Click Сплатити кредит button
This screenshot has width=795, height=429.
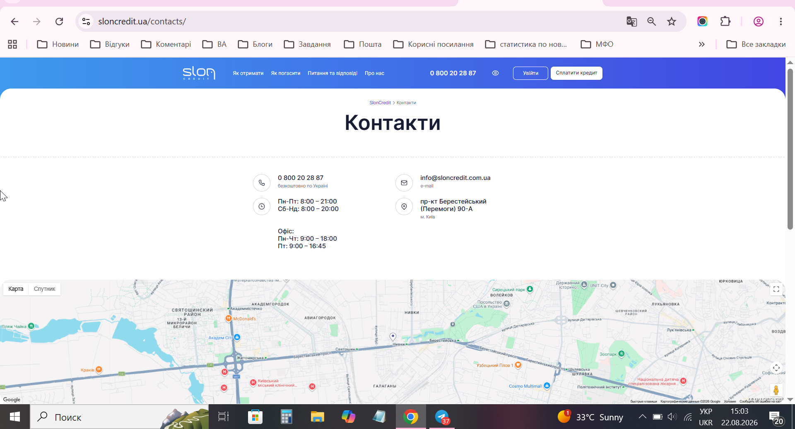[576, 73]
